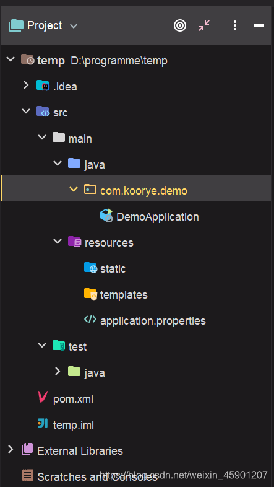The image size is (274, 487).
Task: Click the External Libraries icon
Action: (x=27, y=449)
